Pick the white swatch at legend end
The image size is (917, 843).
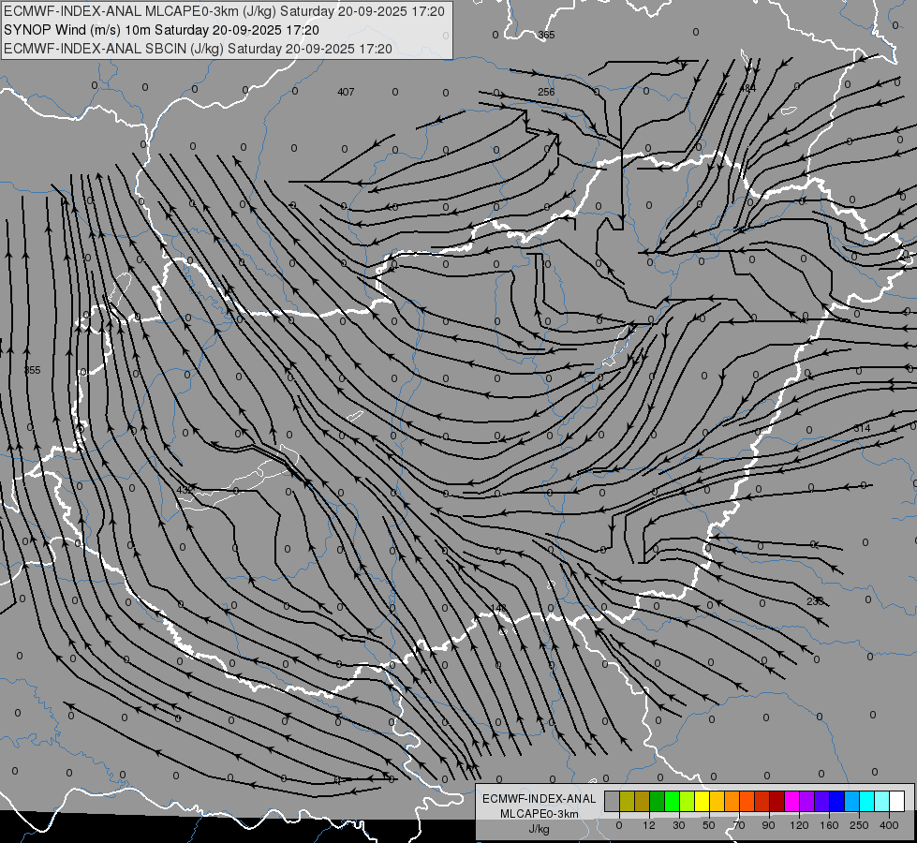[896, 801]
